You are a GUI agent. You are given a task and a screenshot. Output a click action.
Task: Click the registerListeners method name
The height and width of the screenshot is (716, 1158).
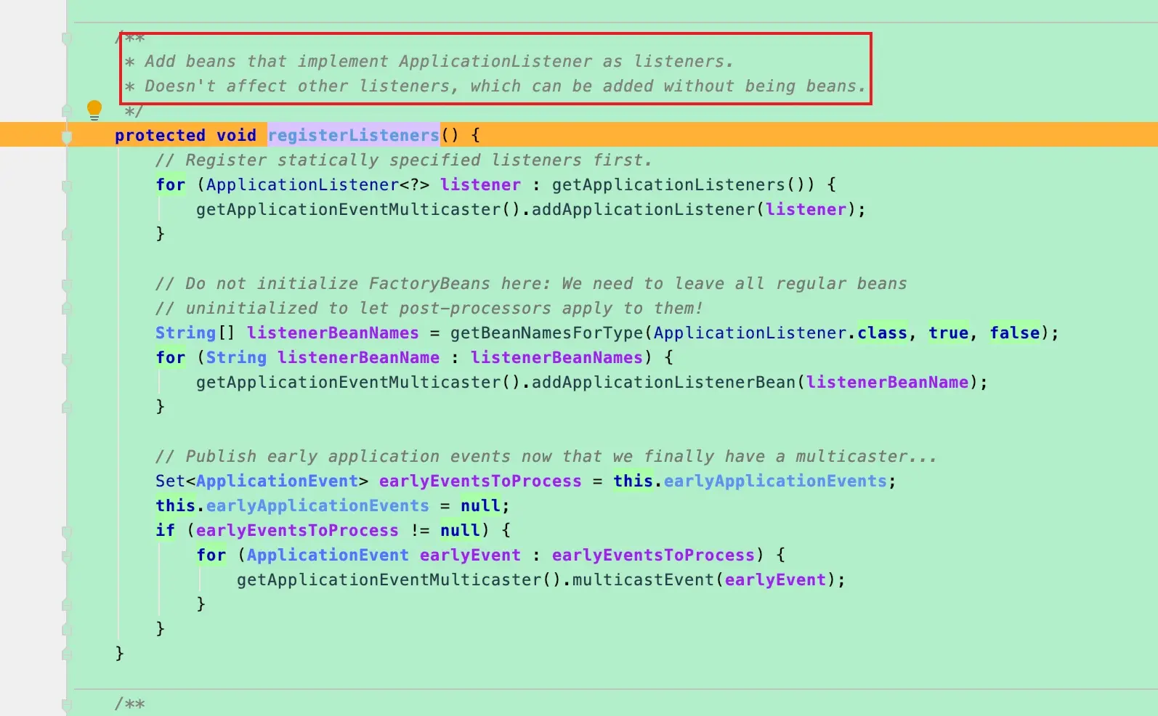354,135
